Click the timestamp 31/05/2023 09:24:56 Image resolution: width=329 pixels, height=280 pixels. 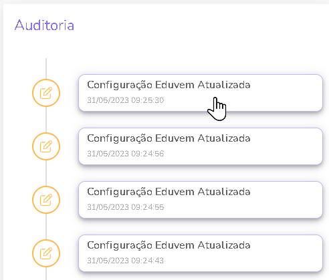126,154
